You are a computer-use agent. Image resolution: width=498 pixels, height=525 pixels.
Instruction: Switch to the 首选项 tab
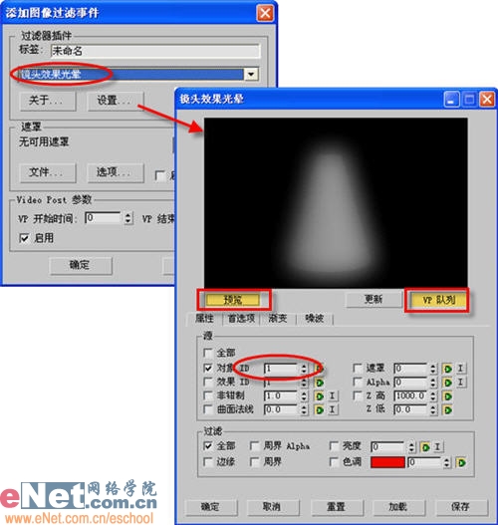coord(241,319)
